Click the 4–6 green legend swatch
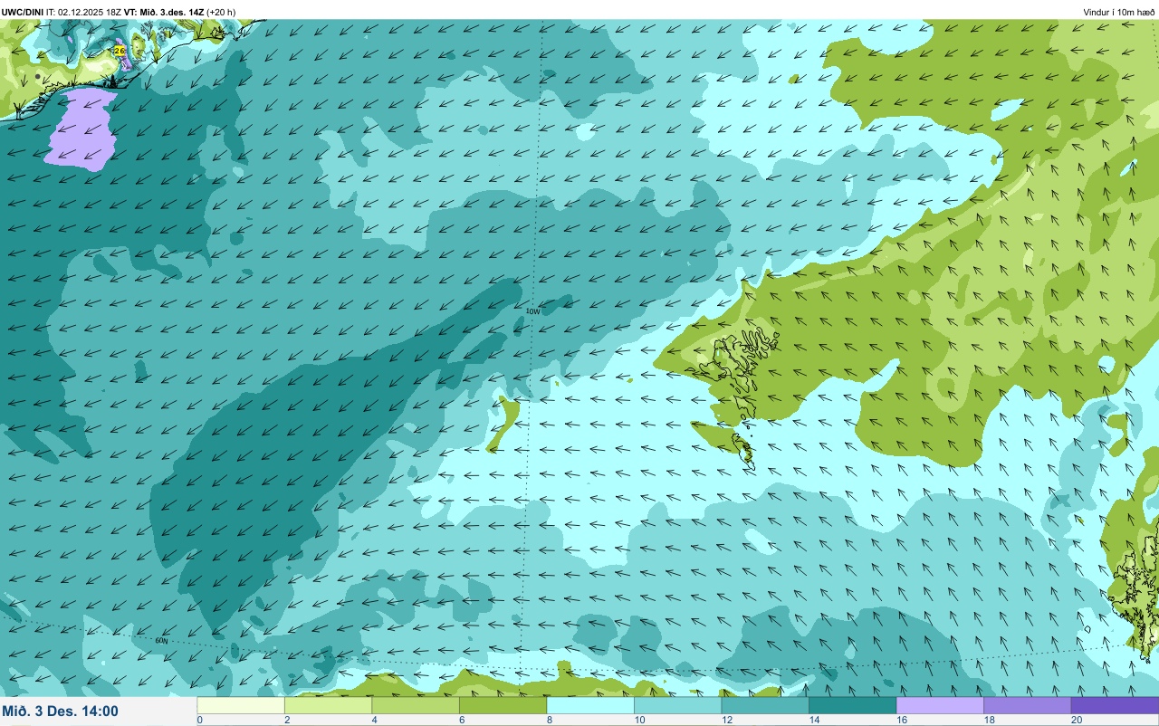 [x=416, y=705]
